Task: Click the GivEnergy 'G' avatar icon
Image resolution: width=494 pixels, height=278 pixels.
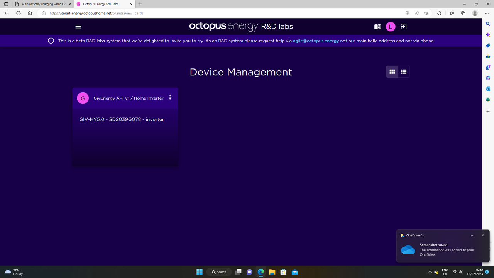Action: pyautogui.click(x=83, y=98)
